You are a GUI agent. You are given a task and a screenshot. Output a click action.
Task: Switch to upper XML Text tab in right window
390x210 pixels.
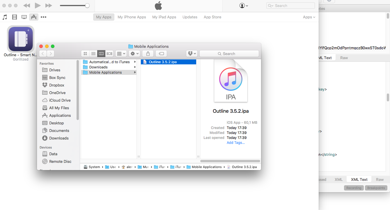coord(326,58)
